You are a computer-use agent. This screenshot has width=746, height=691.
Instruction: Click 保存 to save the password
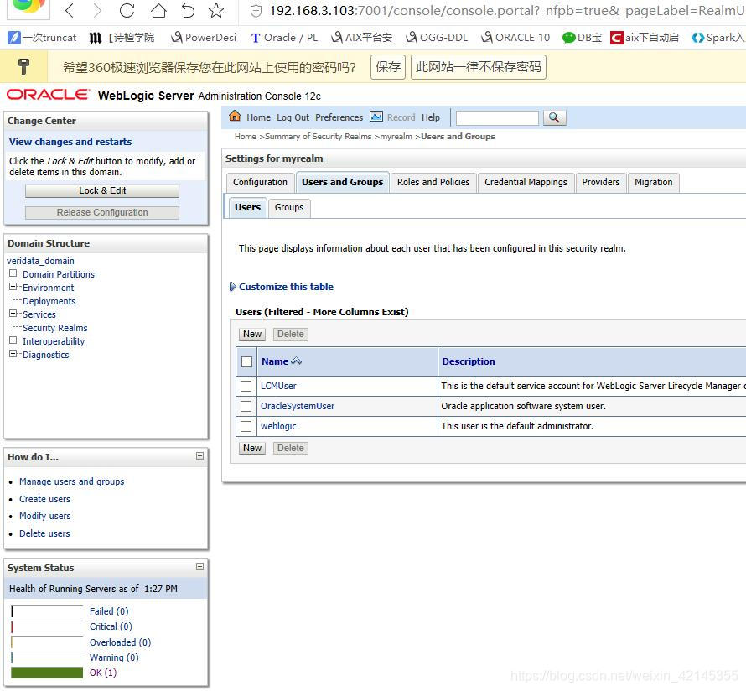coord(388,66)
